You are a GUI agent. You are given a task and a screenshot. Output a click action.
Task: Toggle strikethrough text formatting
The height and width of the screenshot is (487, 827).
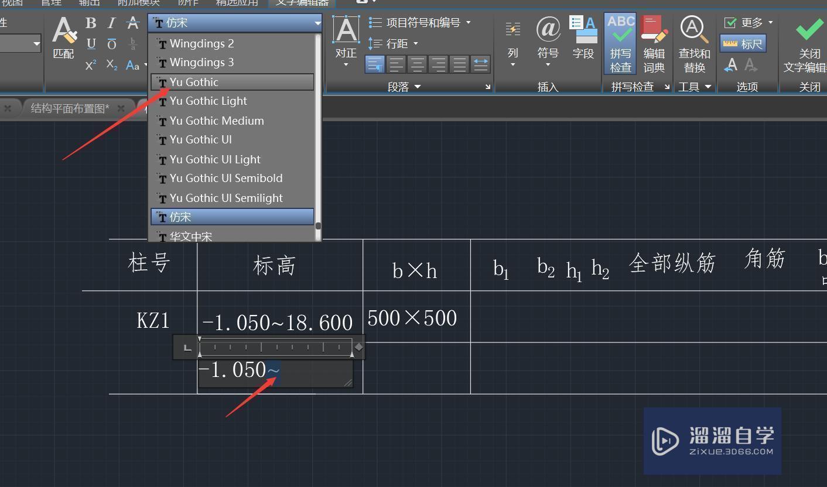[x=133, y=23]
